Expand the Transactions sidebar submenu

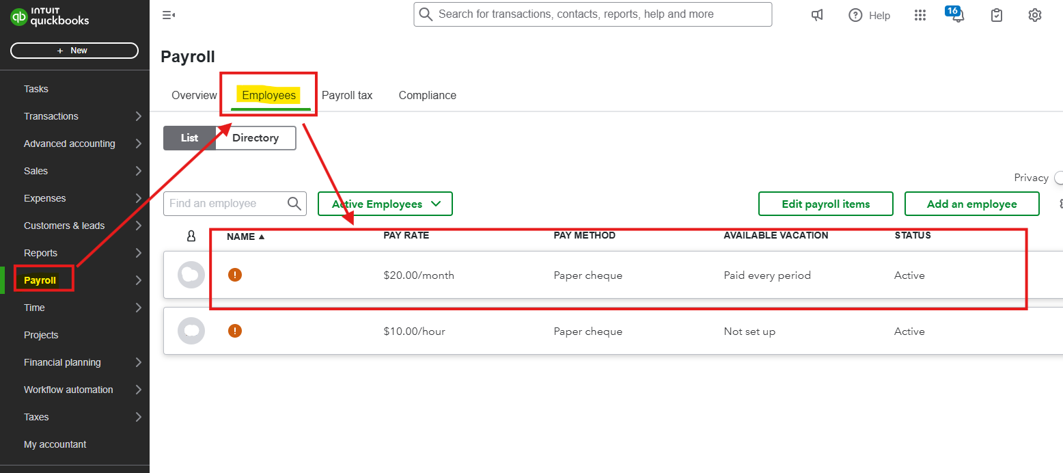point(138,116)
